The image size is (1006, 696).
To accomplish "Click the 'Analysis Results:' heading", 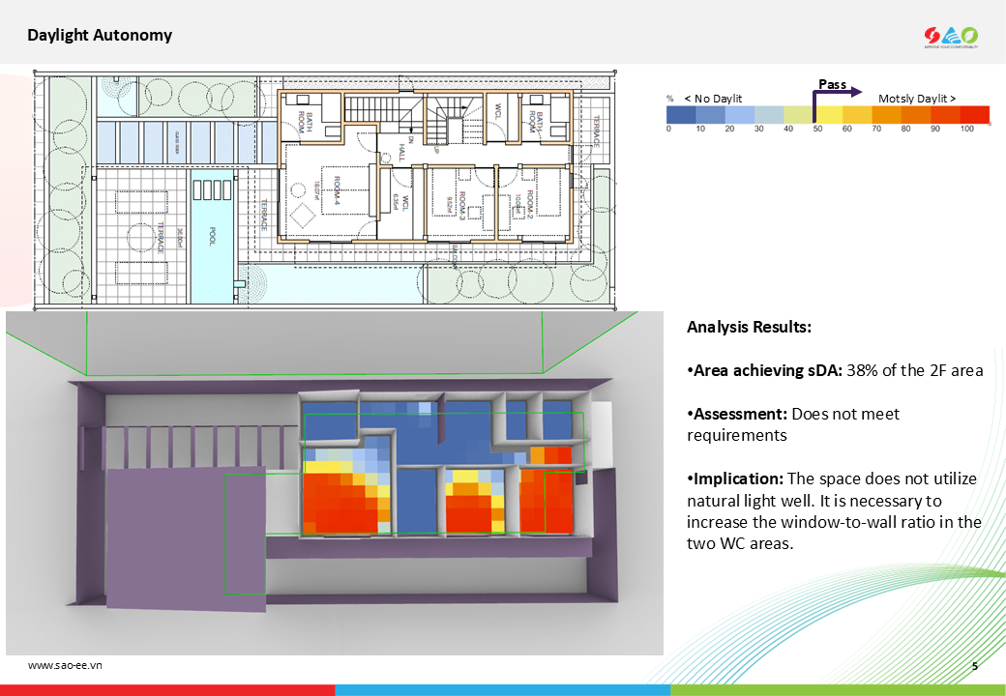I will [x=749, y=327].
